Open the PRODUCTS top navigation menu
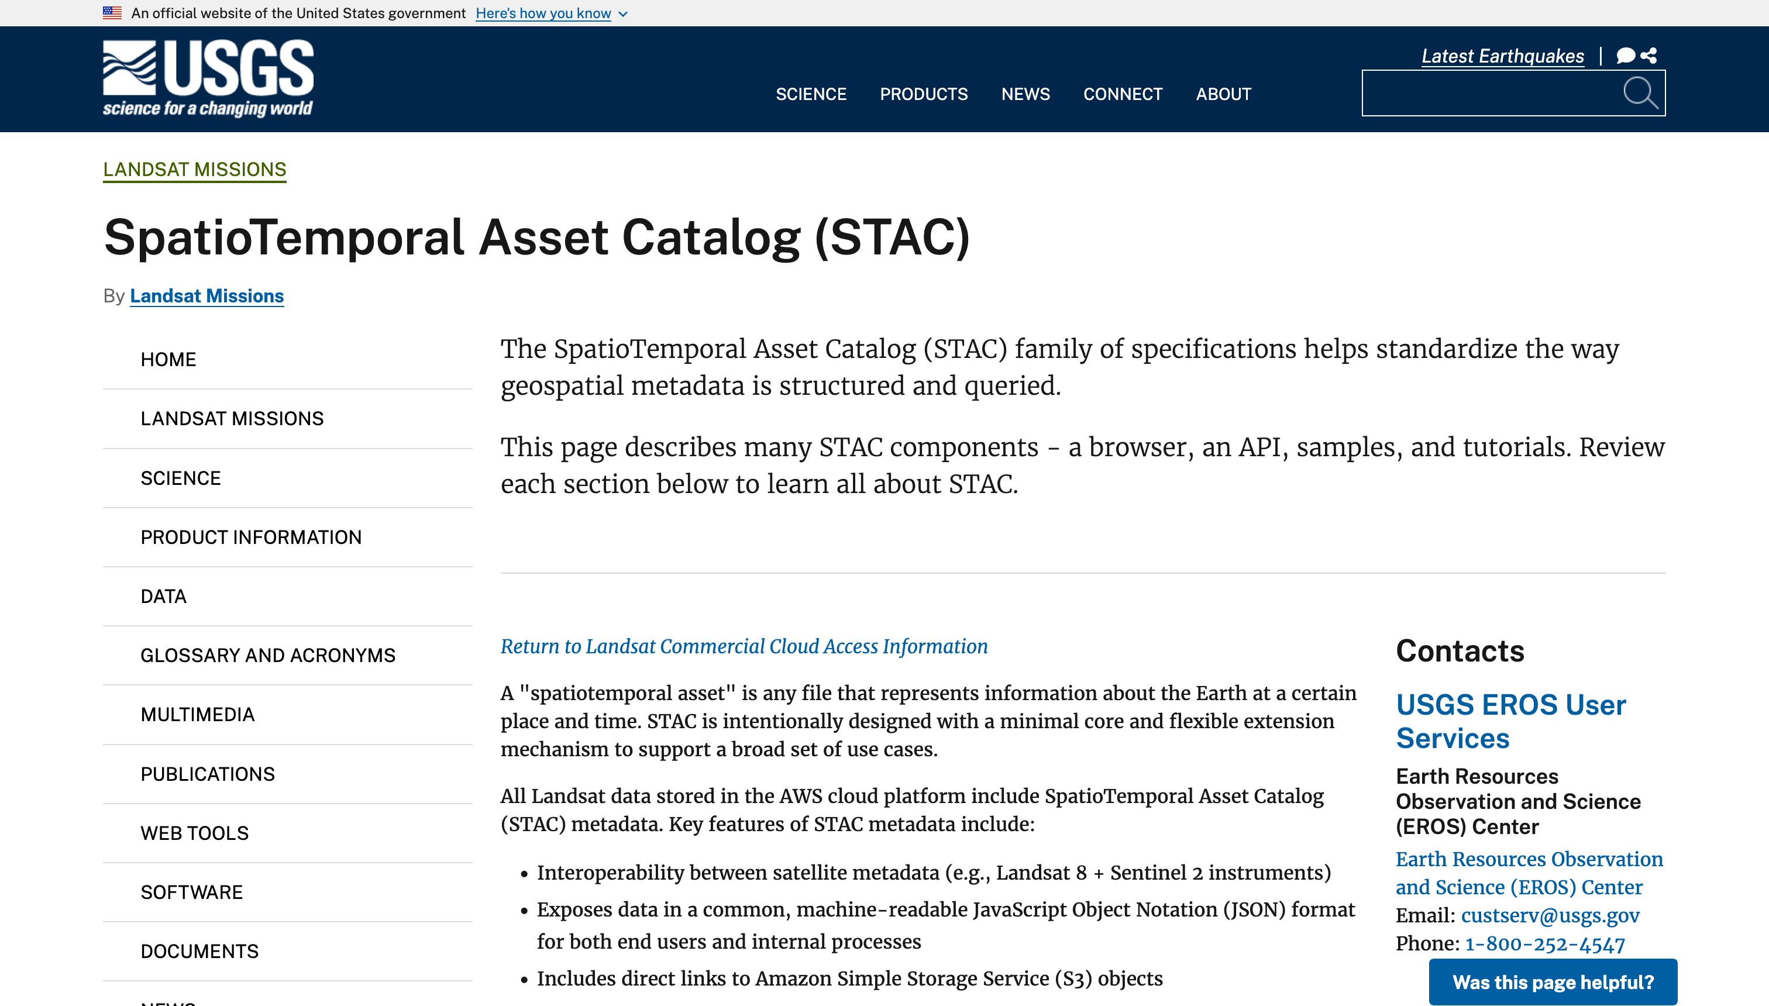The width and height of the screenshot is (1769, 1006). pos(923,94)
